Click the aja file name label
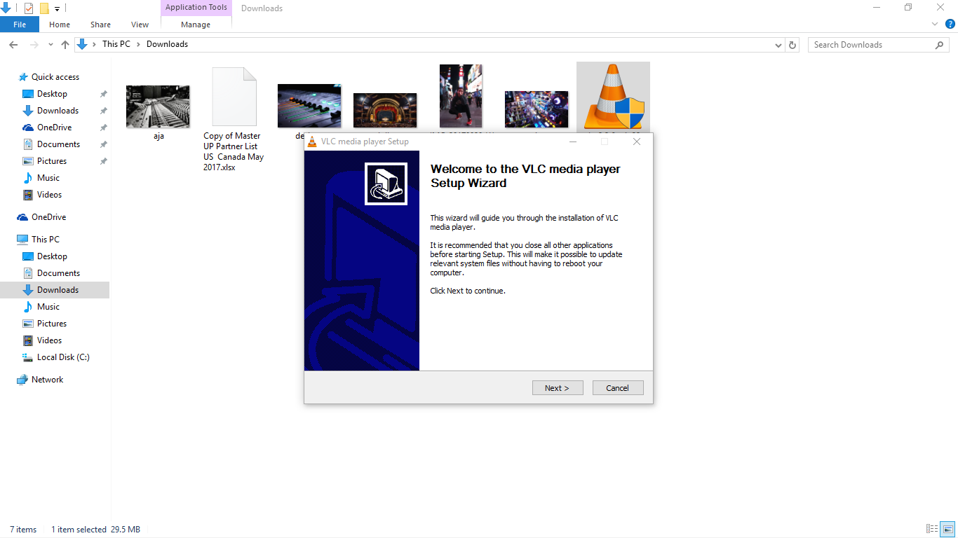 (x=159, y=136)
